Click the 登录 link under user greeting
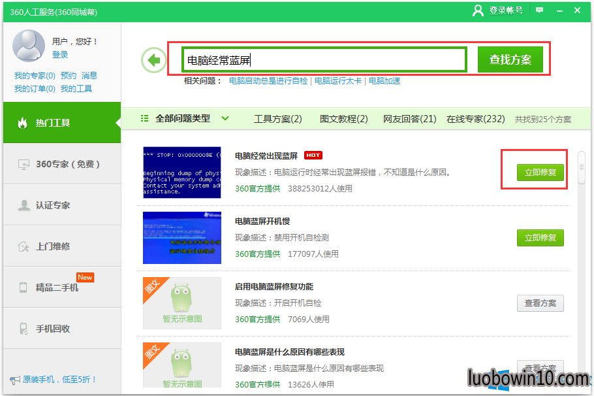 pyautogui.click(x=60, y=55)
